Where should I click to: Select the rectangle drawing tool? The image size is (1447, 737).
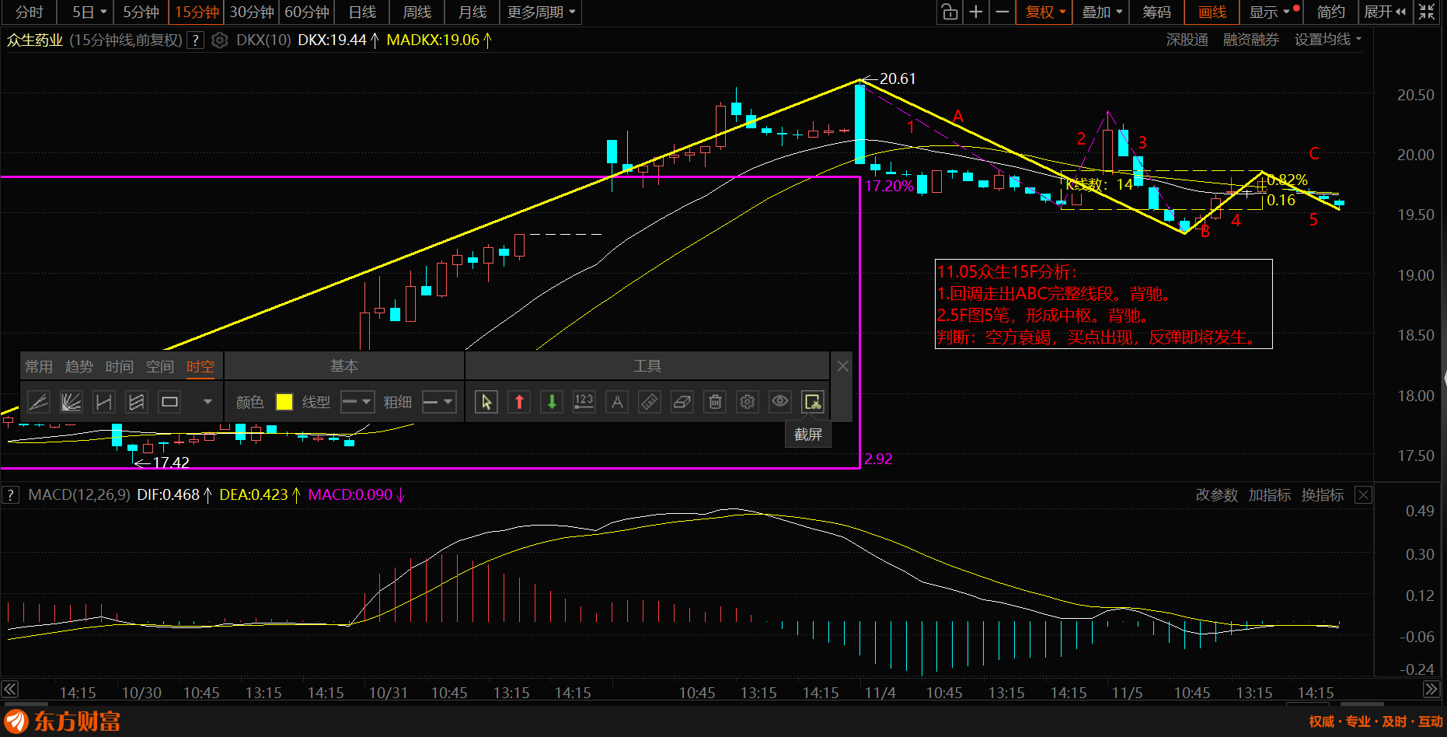click(169, 402)
